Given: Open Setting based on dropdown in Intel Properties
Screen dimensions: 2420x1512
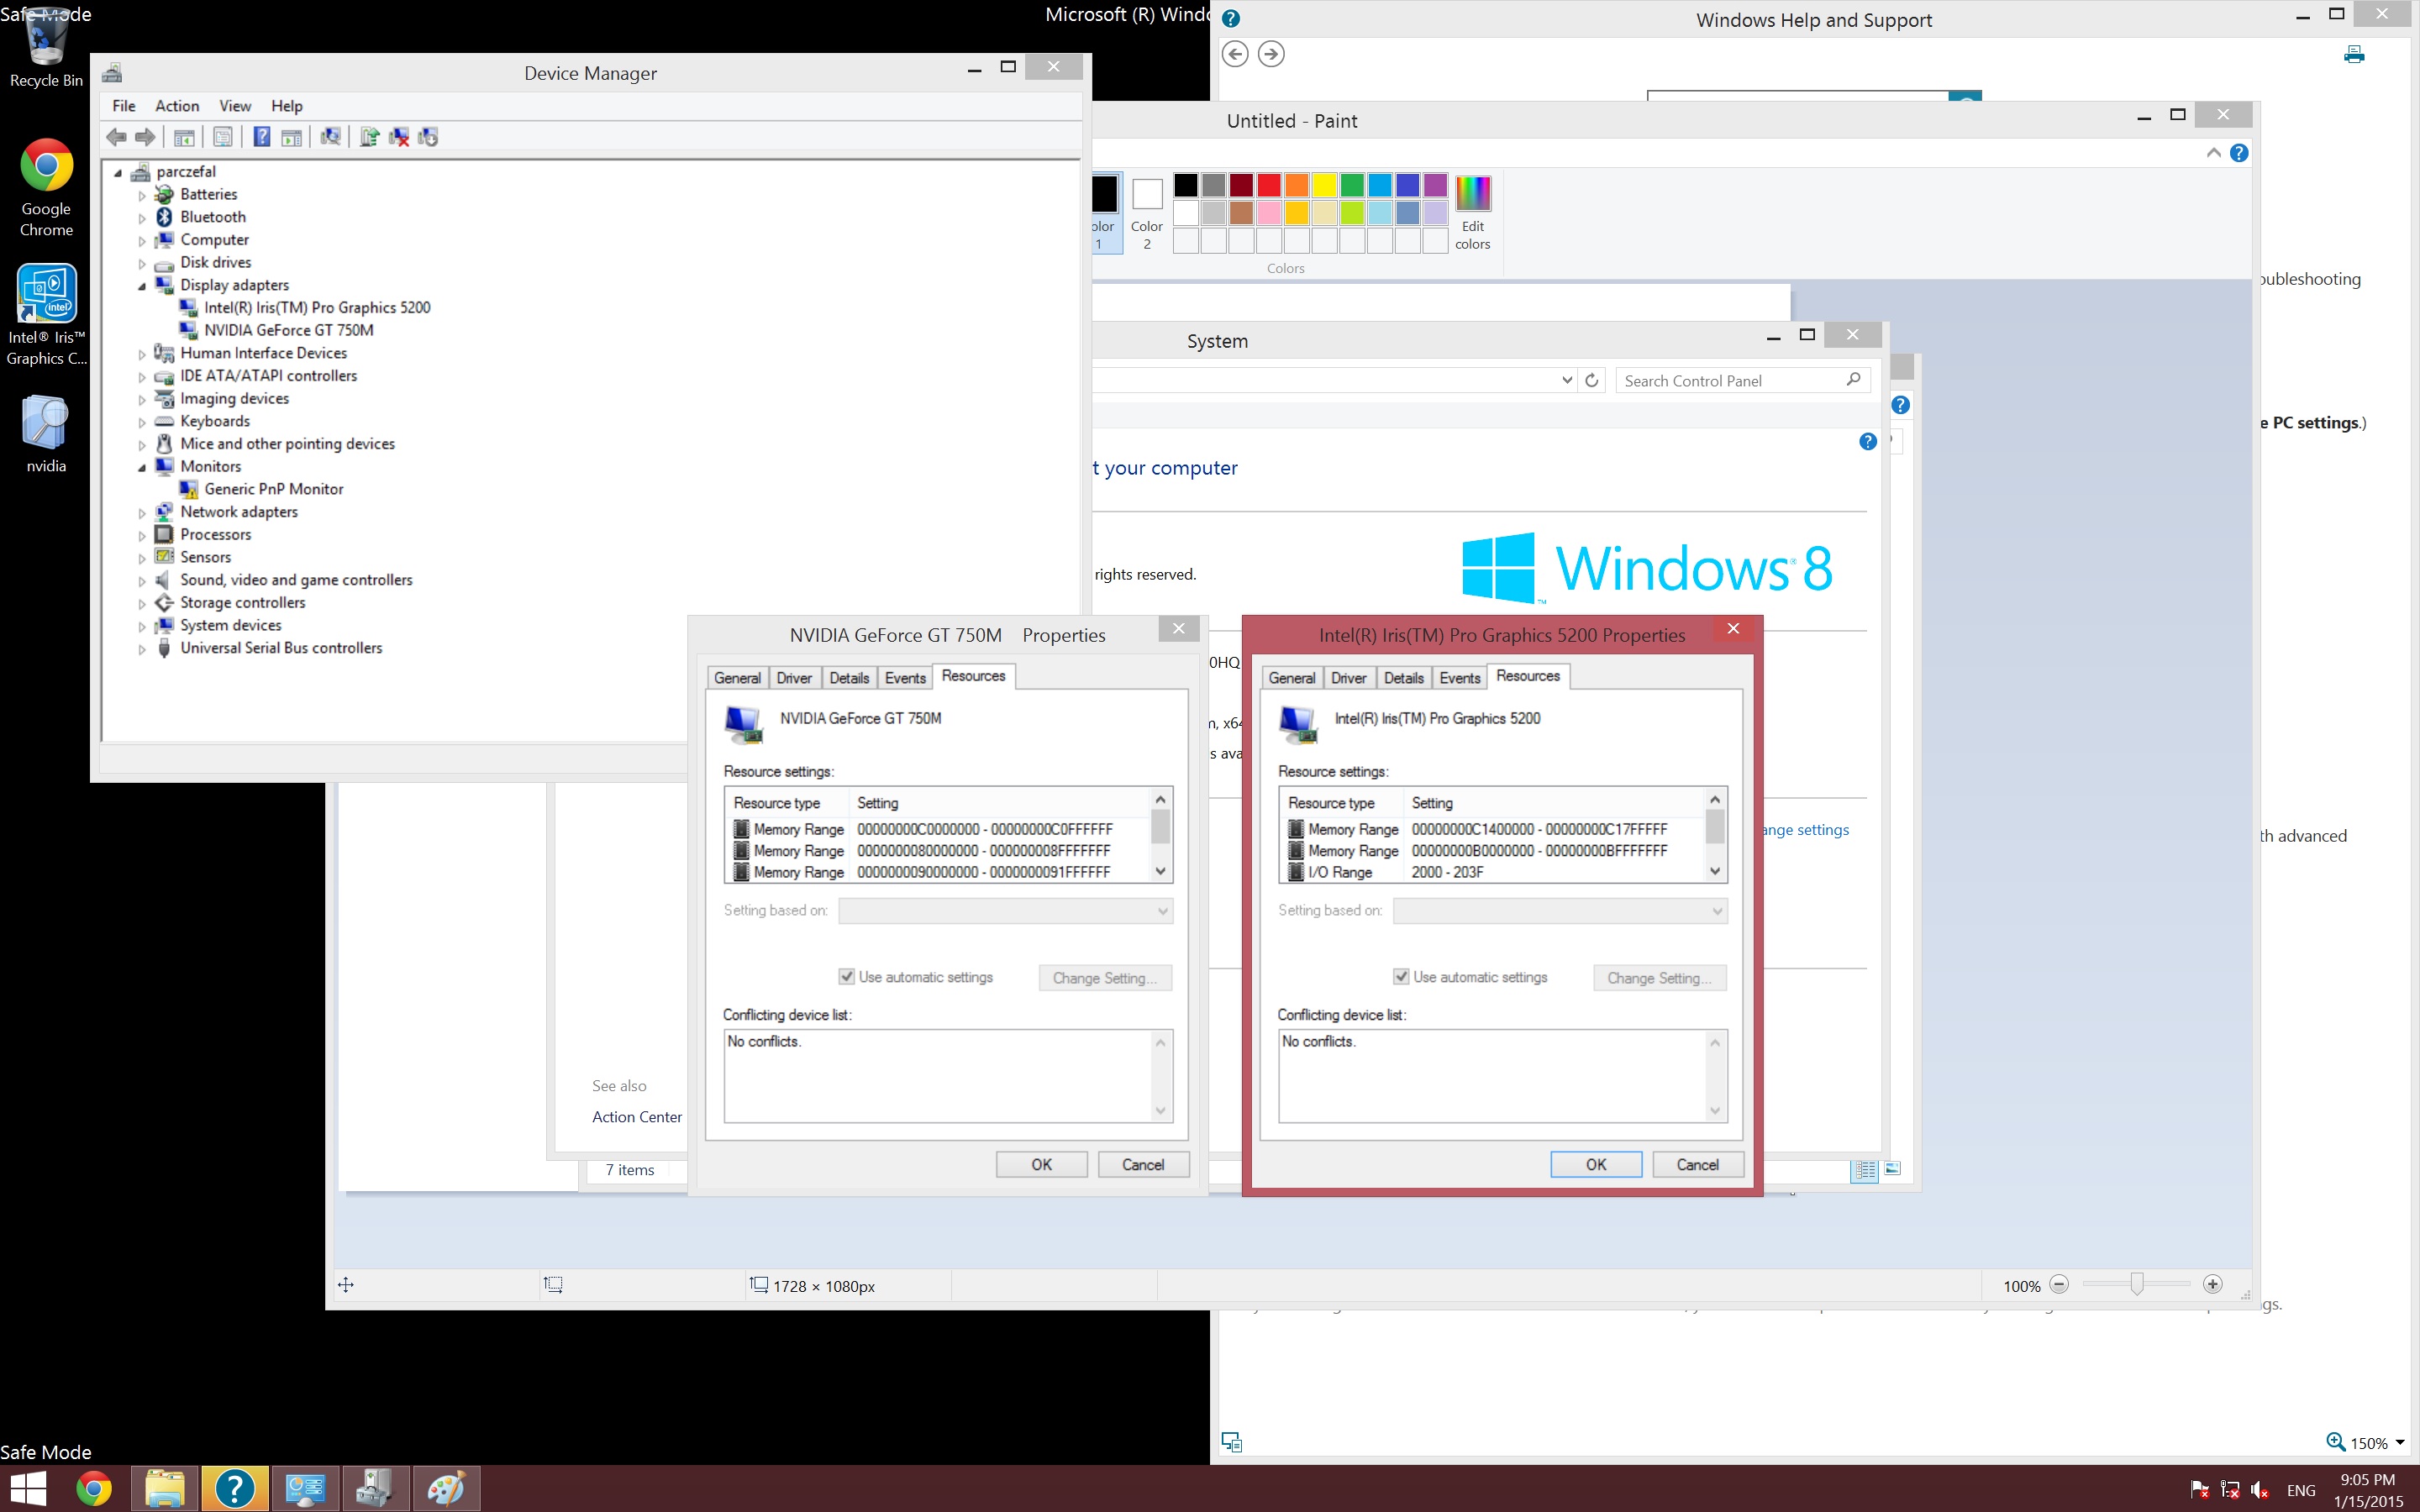Looking at the screenshot, I should click(x=1560, y=910).
